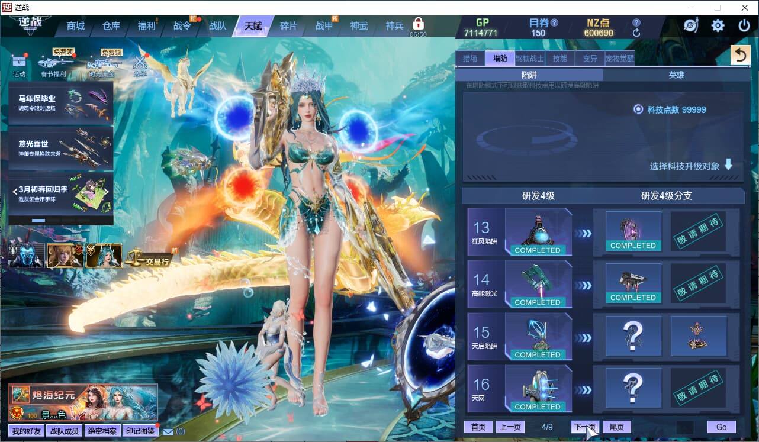The height and width of the screenshot is (442, 759).
Task: Select the 天启陷阱 trap icon
Action: click(x=538, y=337)
